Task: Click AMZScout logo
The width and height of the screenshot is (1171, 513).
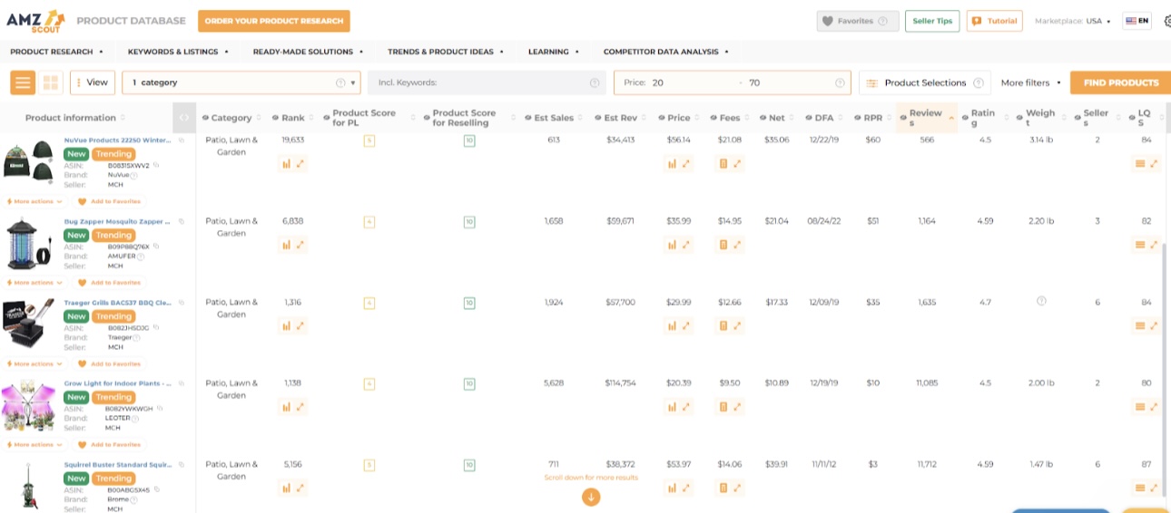Action: click(x=36, y=20)
